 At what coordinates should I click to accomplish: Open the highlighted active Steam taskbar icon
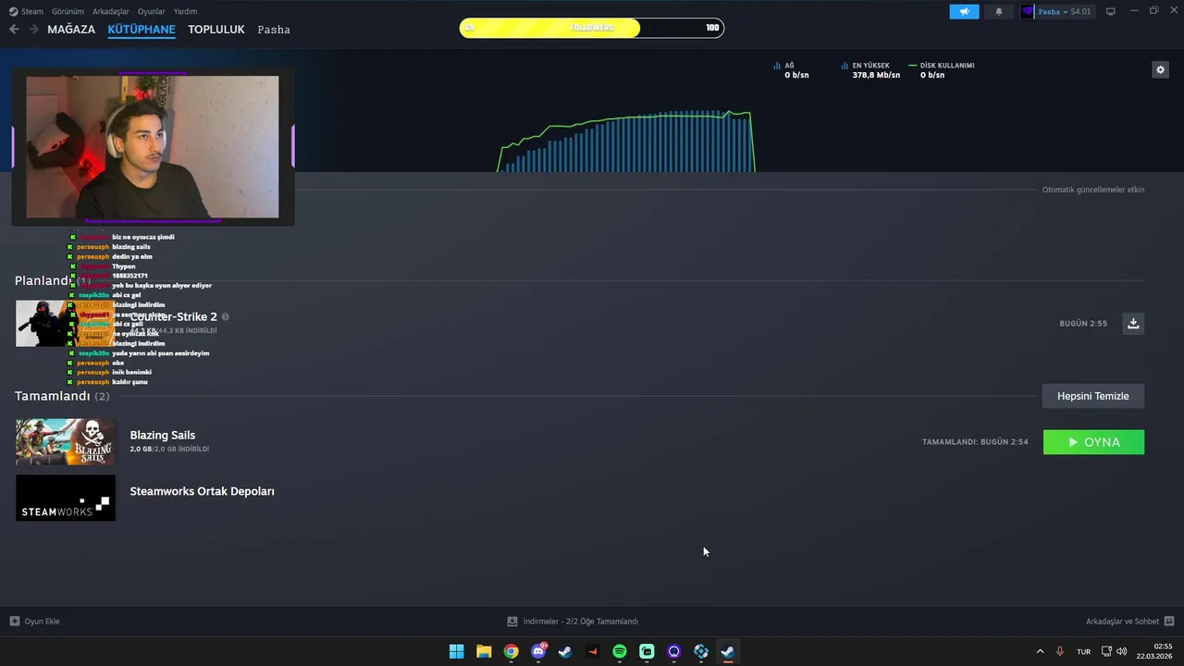pos(728,651)
